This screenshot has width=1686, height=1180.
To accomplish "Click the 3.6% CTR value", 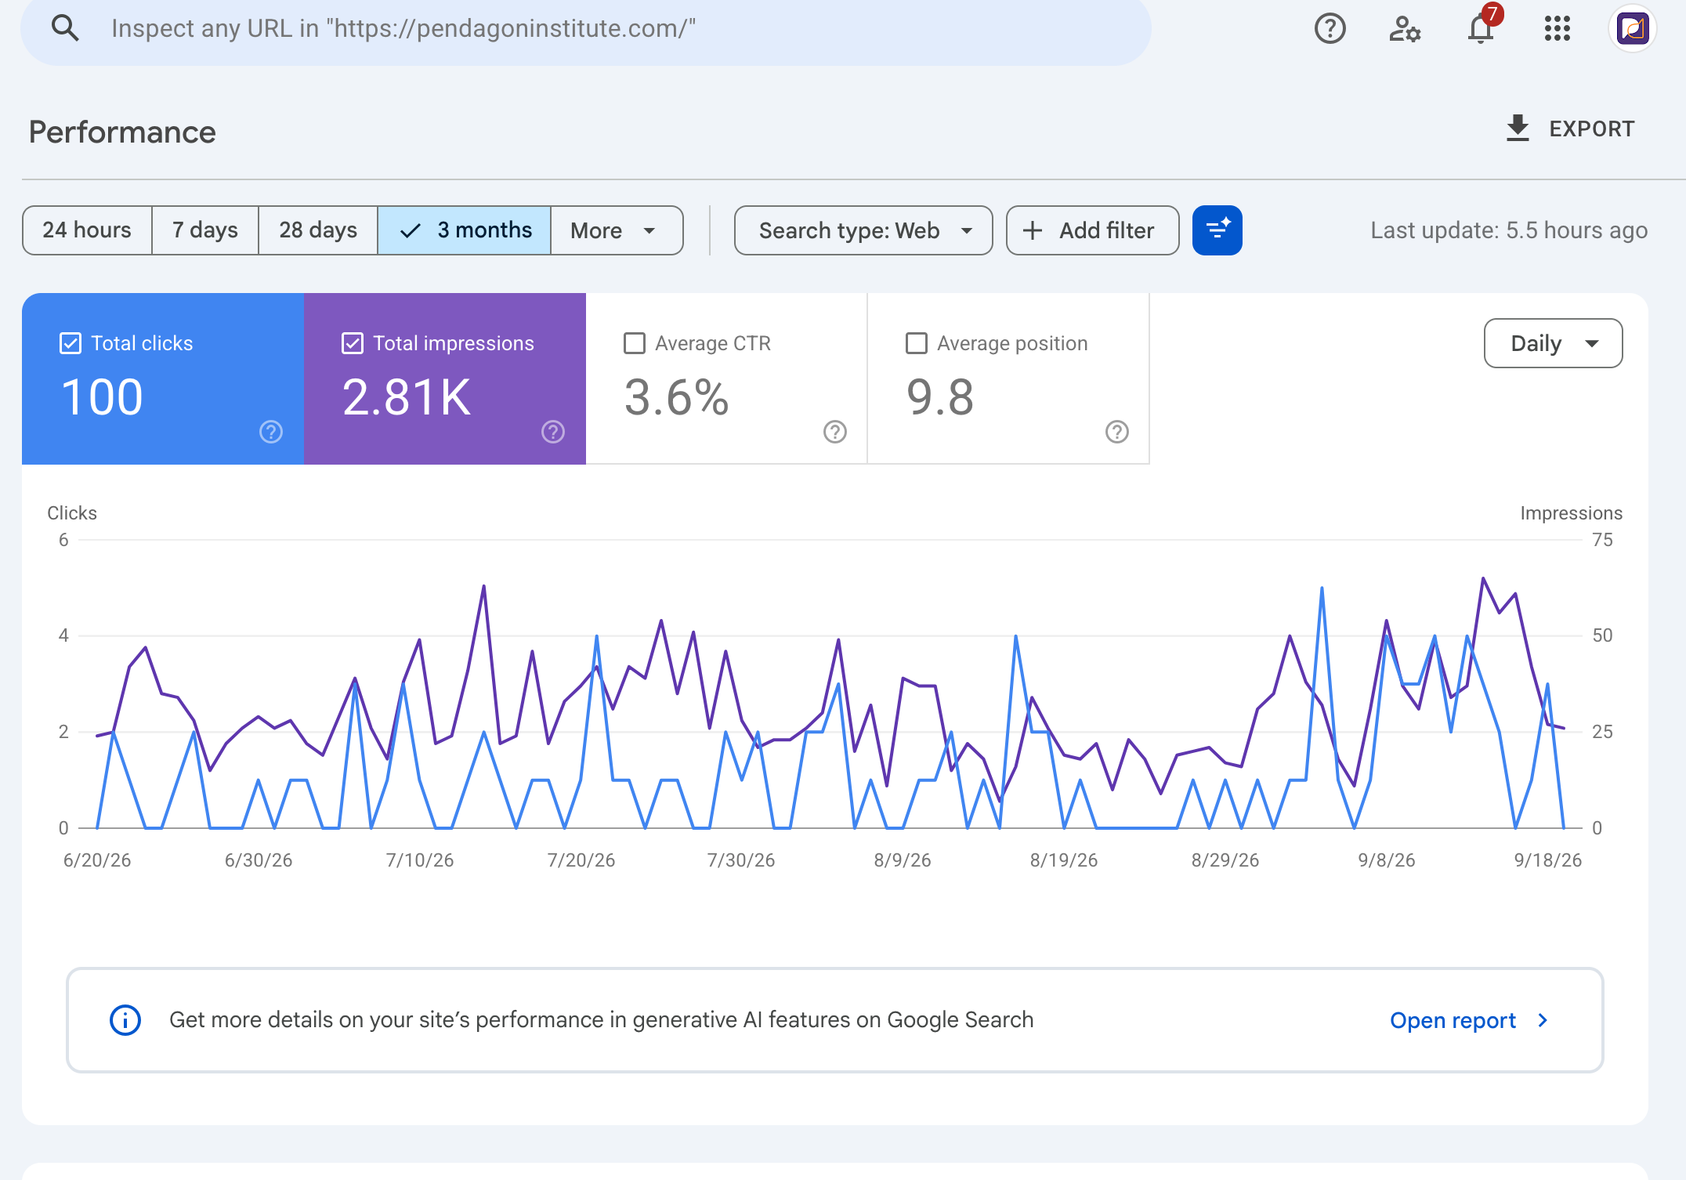I will (x=677, y=396).
